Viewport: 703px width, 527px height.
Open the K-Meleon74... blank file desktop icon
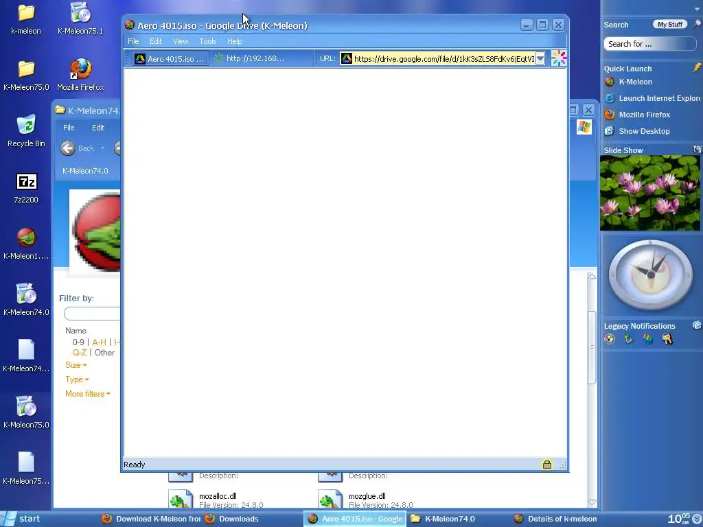[26, 356]
